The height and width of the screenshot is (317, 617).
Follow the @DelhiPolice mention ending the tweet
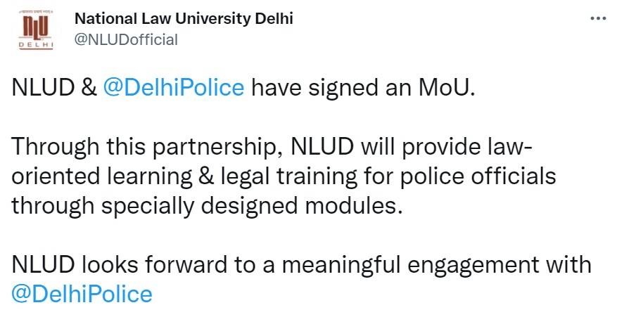tap(82, 292)
